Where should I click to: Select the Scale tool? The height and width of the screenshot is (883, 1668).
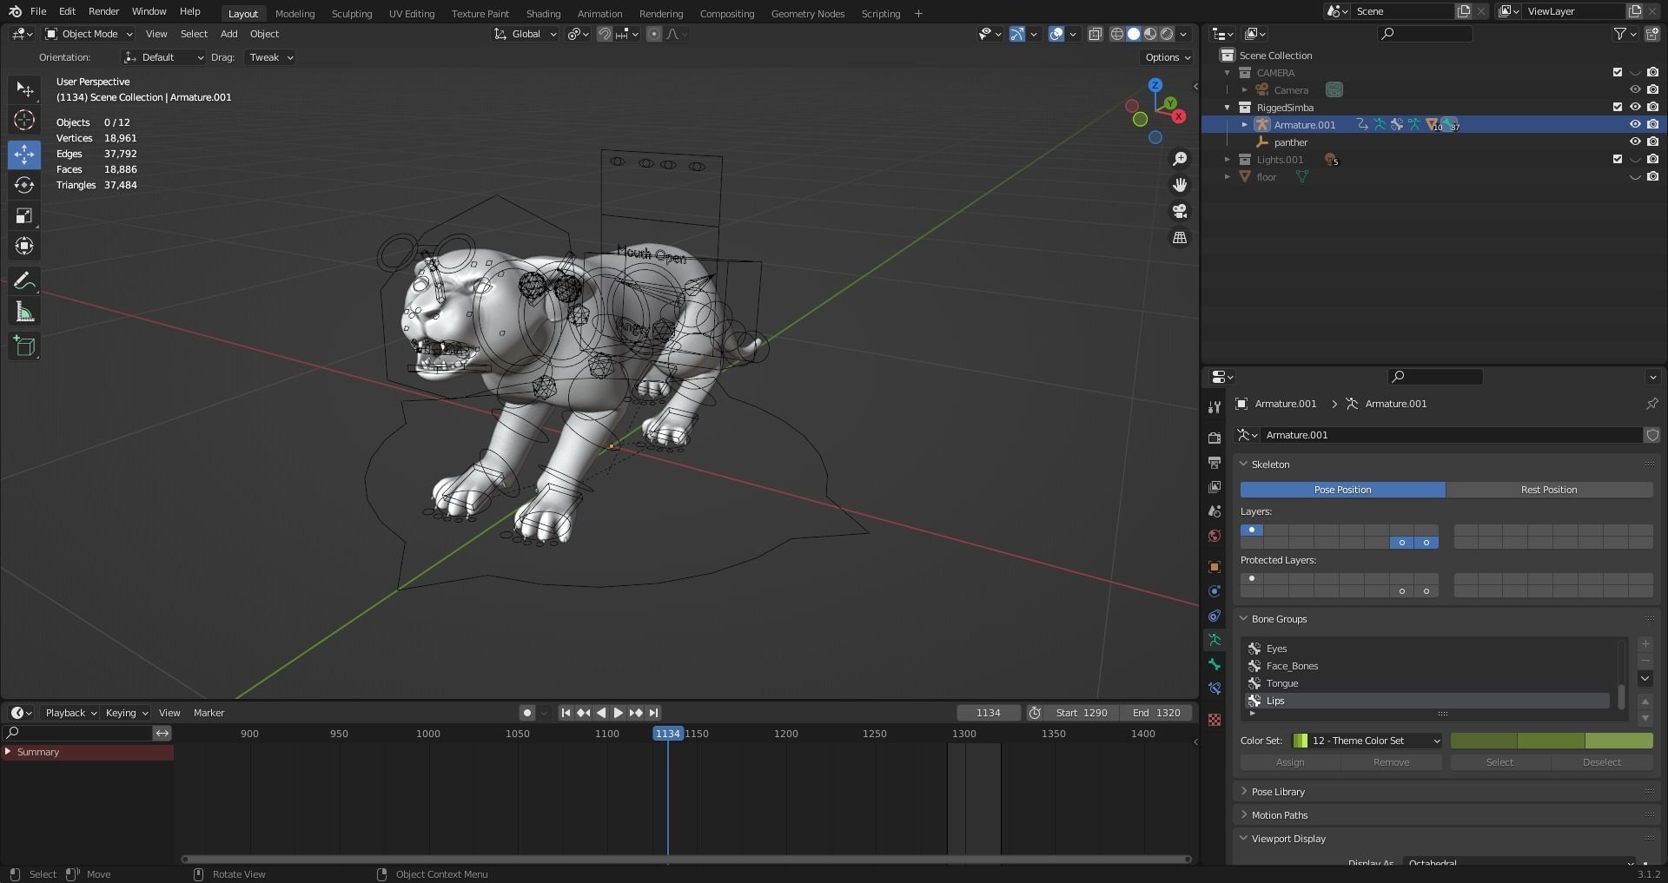pyautogui.click(x=24, y=215)
